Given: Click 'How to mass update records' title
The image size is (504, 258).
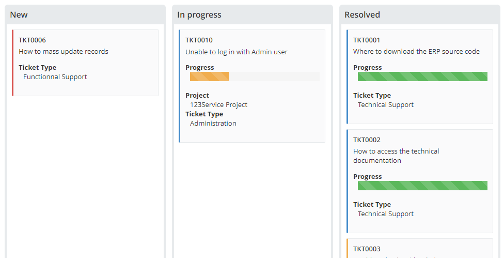Looking at the screenshot, I should 64,52.
